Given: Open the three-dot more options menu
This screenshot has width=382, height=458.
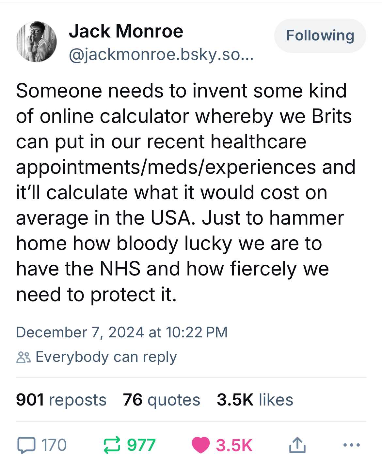Looking at the screenshot, I should click(352, 445).
